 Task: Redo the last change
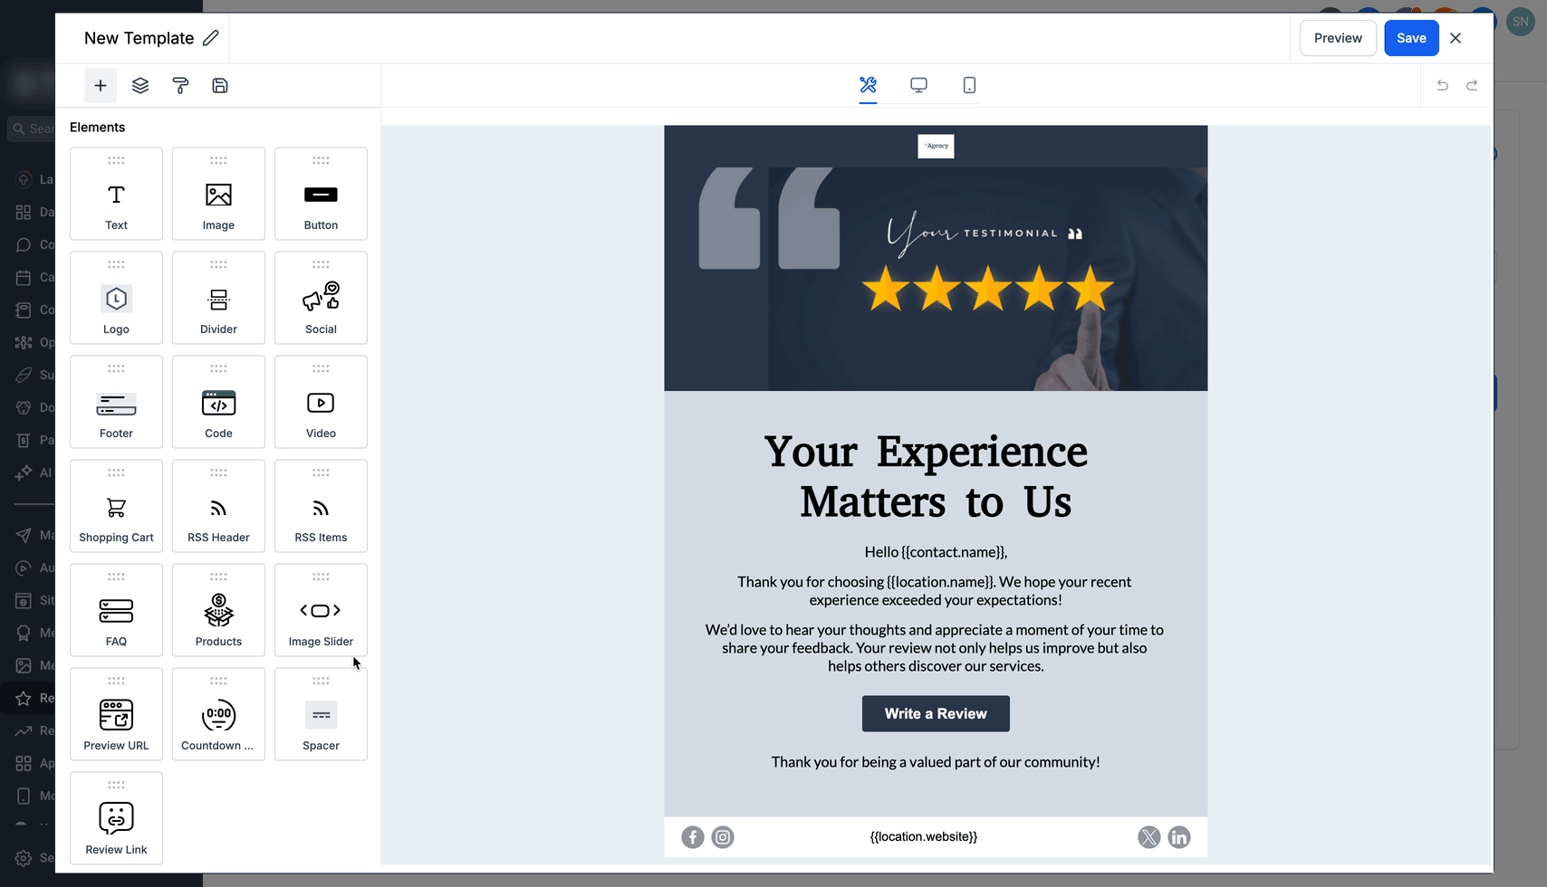point(1472,85)
